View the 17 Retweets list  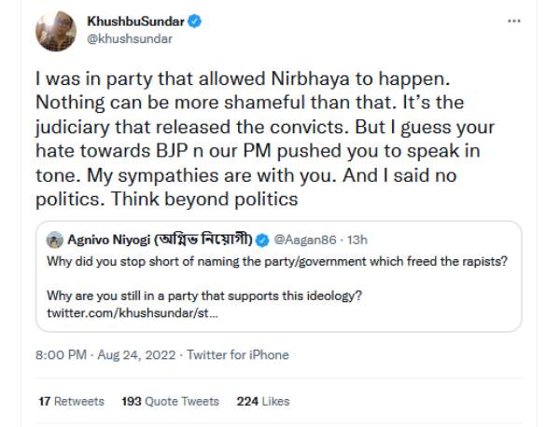click(71, 401)
